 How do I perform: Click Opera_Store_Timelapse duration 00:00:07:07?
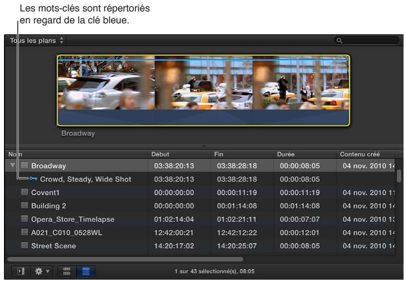[x=300, y=219]
